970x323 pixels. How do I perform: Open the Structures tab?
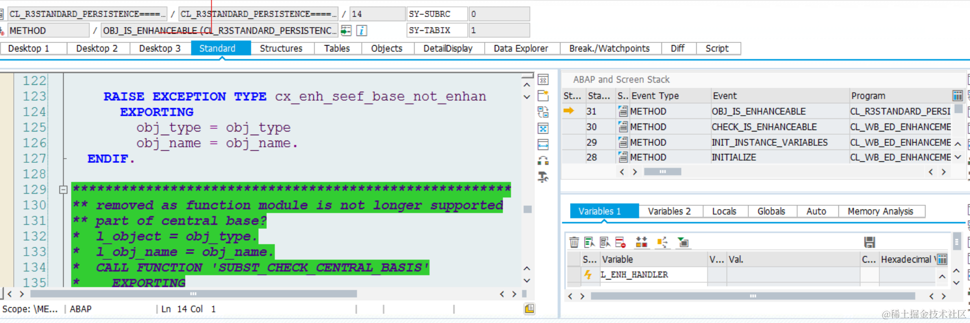click(x=281, y=48)
